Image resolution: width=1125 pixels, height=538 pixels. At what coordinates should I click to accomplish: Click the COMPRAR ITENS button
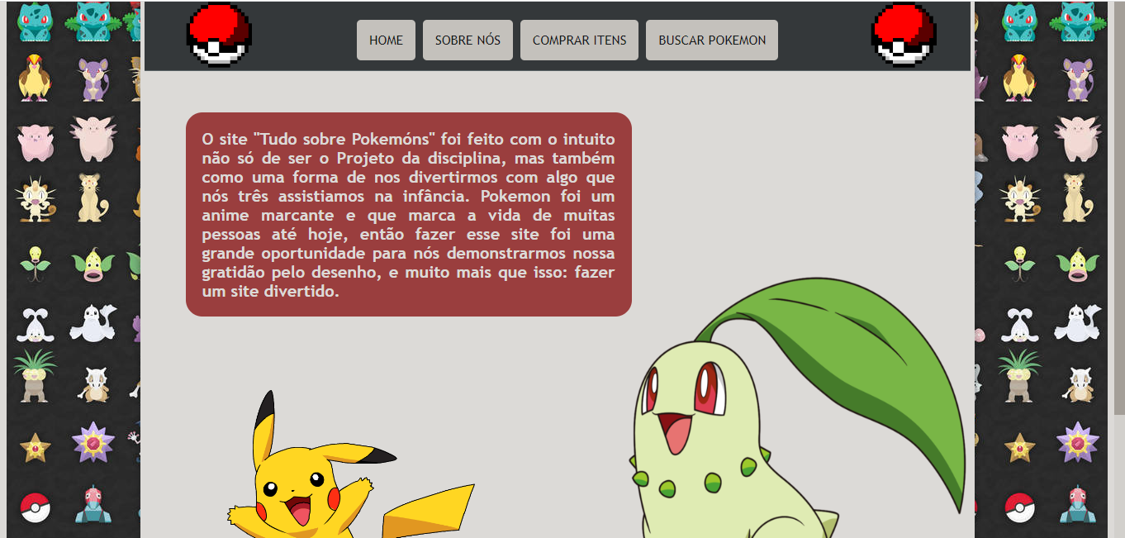pyautogui.click(x=578, y=39)
